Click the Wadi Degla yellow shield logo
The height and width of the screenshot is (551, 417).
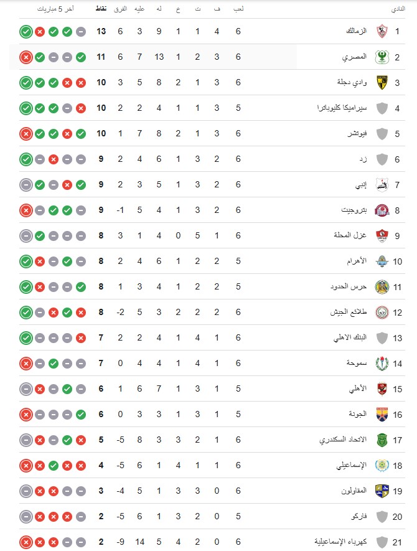tap(382, 83)
